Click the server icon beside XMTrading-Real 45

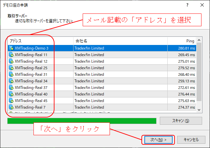11,101
